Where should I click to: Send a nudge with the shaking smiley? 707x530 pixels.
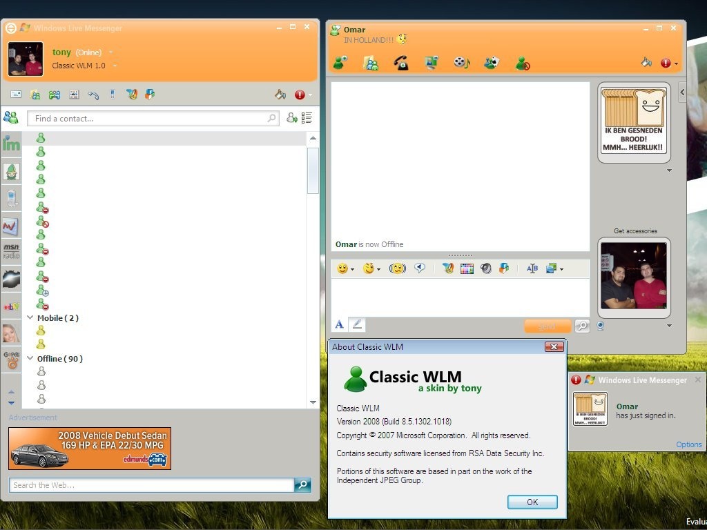(397, 268)
